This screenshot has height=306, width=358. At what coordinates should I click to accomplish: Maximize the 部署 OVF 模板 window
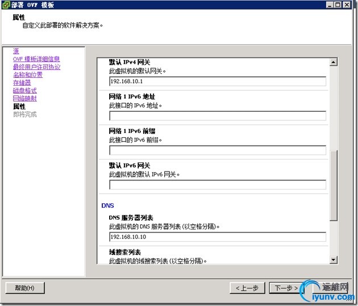(338, 5)
